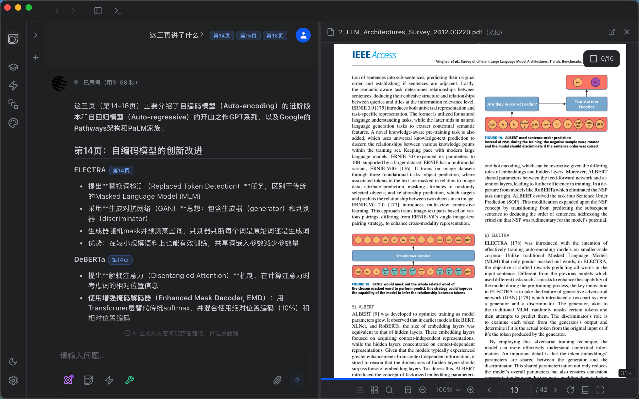
Task: Click the 31% progress indicator badge
Action: 626,373
